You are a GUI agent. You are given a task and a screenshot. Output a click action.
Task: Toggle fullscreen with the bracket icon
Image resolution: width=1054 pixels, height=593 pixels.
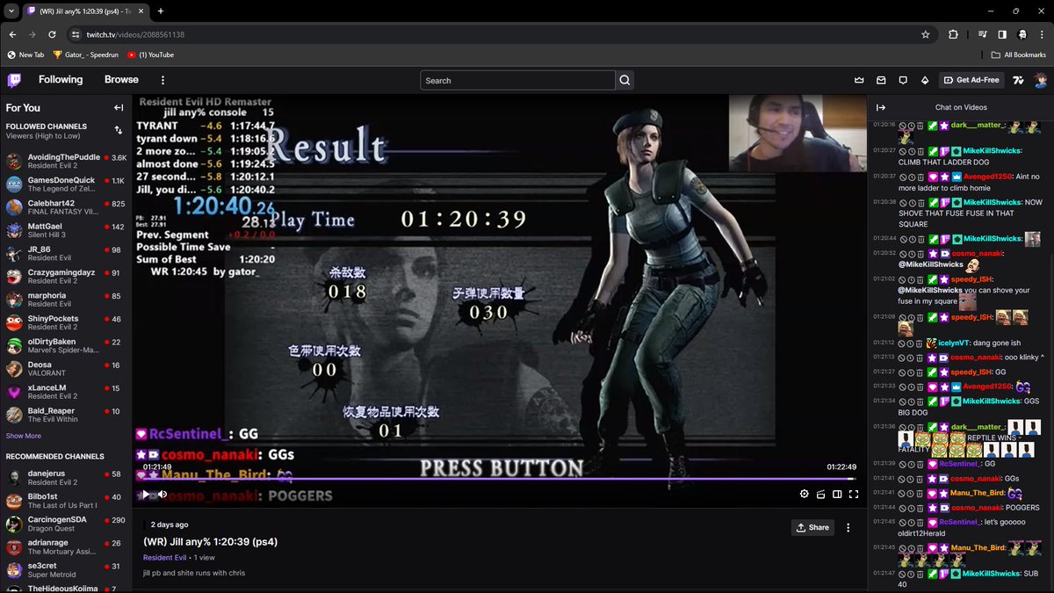click(854, 495)
